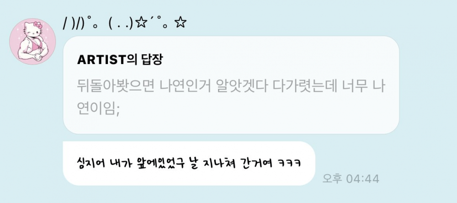The height and width of the screenshot is (203, 457).
Task: Click the '오후' label beside the time
Action: pyautogui.click(x=332, y=179)
